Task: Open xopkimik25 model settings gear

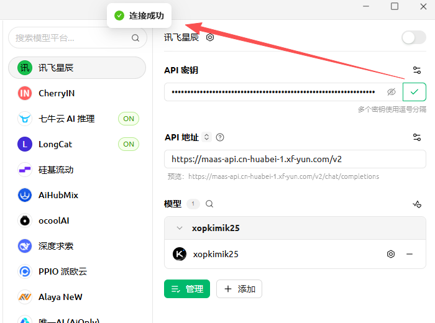Action: click(391, 254)
